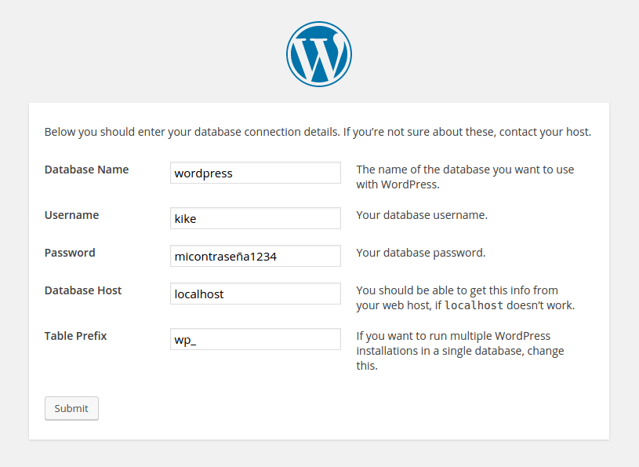Click the "Password" field label
The image size is (639, 467).
(x=70, y=253)
